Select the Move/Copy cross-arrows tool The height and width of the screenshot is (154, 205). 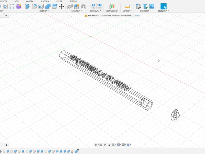(x=61, y=6)
